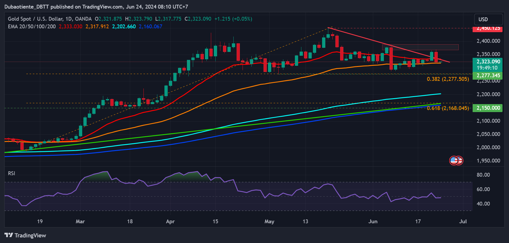Click the 2,050.000 price axis tick
The height and width of the screenshot is (243, 509).
point(488,134)
